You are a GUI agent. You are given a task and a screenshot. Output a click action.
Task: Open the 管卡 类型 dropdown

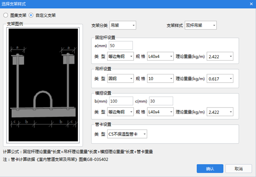[126, 134]
